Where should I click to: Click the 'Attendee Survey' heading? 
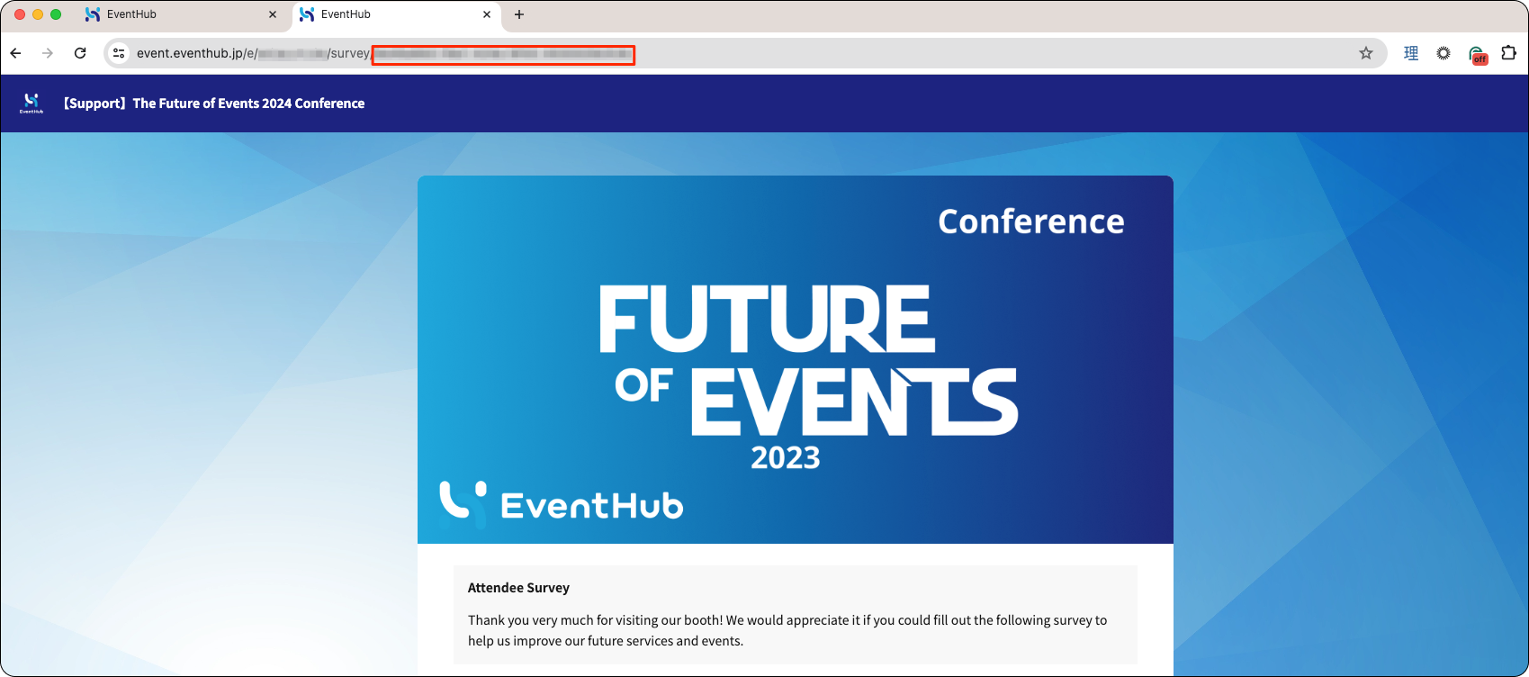[x=518, y=588]
